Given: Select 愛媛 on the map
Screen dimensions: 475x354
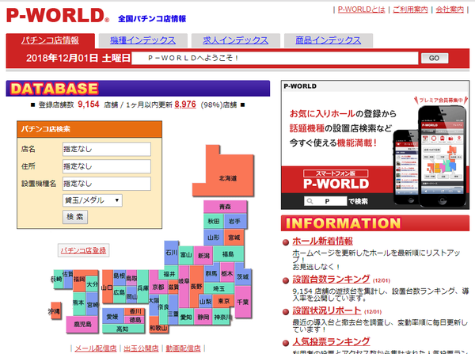Looking at the screenshot, I should click(x=112, y=317).
